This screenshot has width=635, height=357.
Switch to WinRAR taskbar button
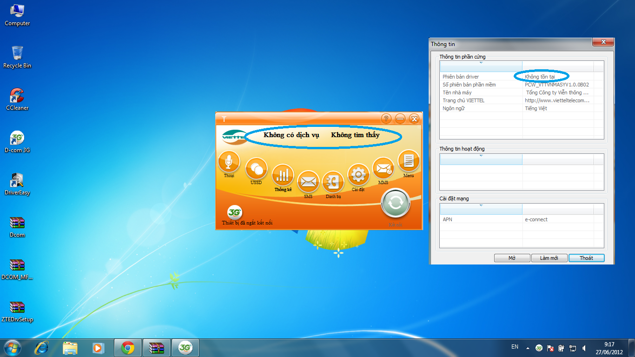coord(157,347)
